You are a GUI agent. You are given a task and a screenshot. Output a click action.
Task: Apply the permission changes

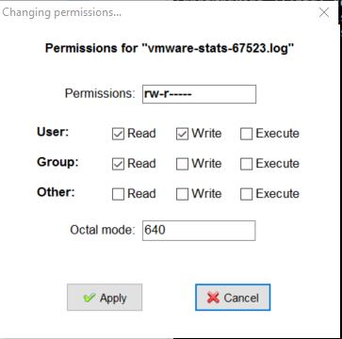tap(105, 298)
